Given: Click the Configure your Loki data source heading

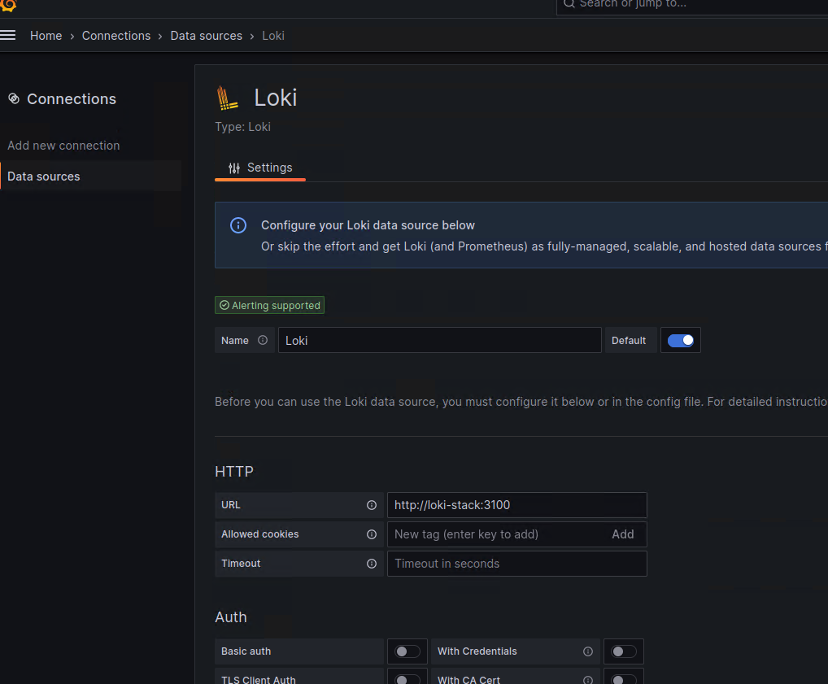Looking at the screenshot, I should (x=368, y=225).
